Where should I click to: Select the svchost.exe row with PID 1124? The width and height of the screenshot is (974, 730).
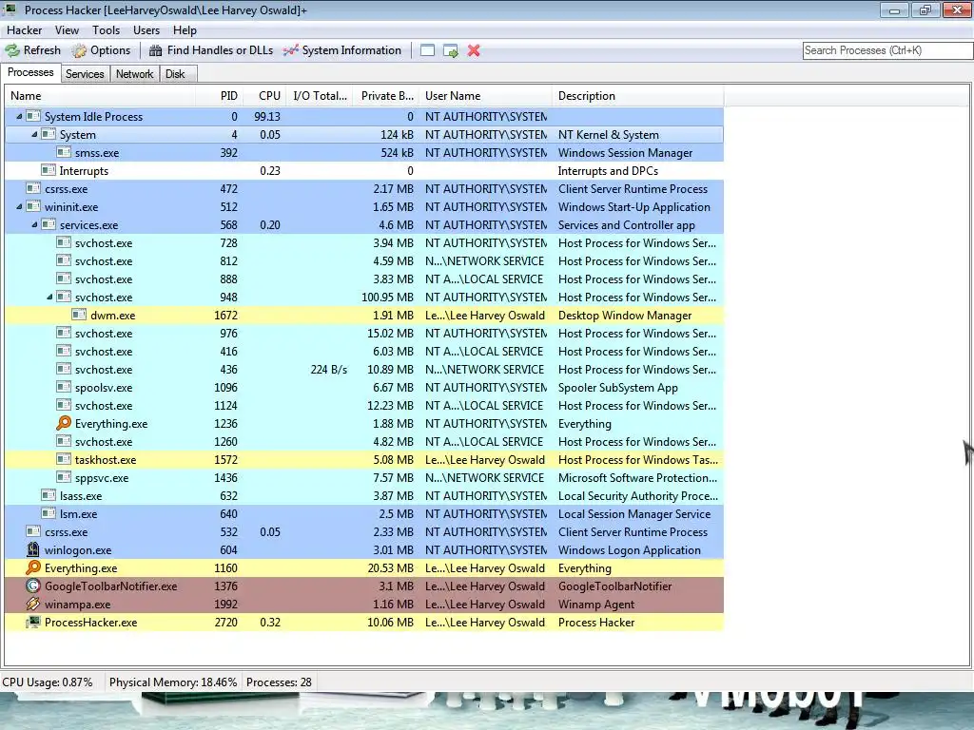[364, 405]
